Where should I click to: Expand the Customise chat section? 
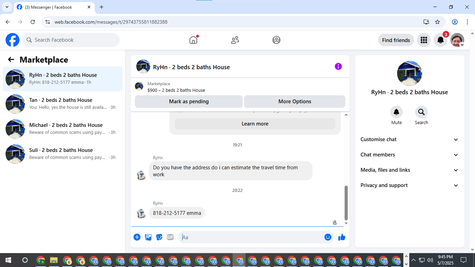click(410, 139)
